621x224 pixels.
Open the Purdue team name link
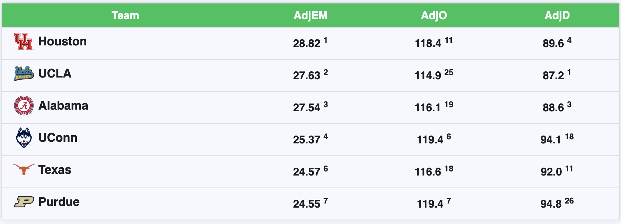[x=59, y=202]
